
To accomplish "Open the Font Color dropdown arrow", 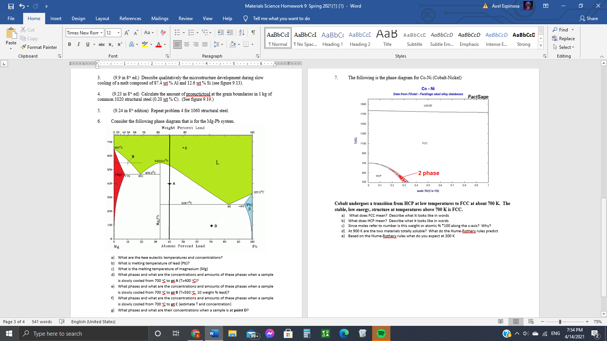I will pos(165,44).
